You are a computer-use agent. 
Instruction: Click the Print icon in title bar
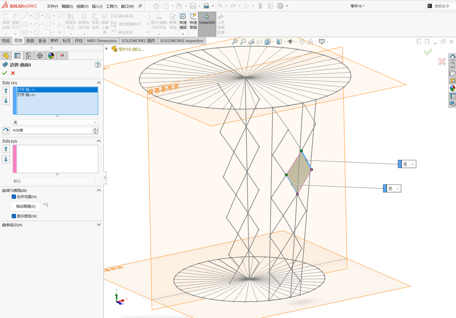206,6
